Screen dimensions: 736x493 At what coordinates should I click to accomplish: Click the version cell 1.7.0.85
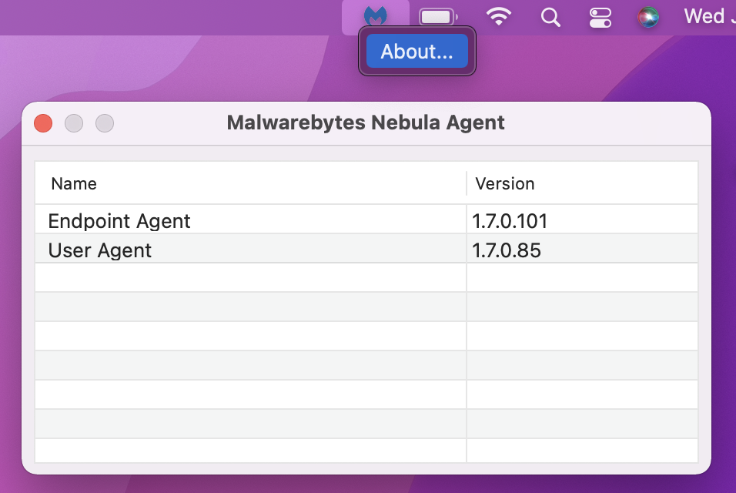coord(507,250)
